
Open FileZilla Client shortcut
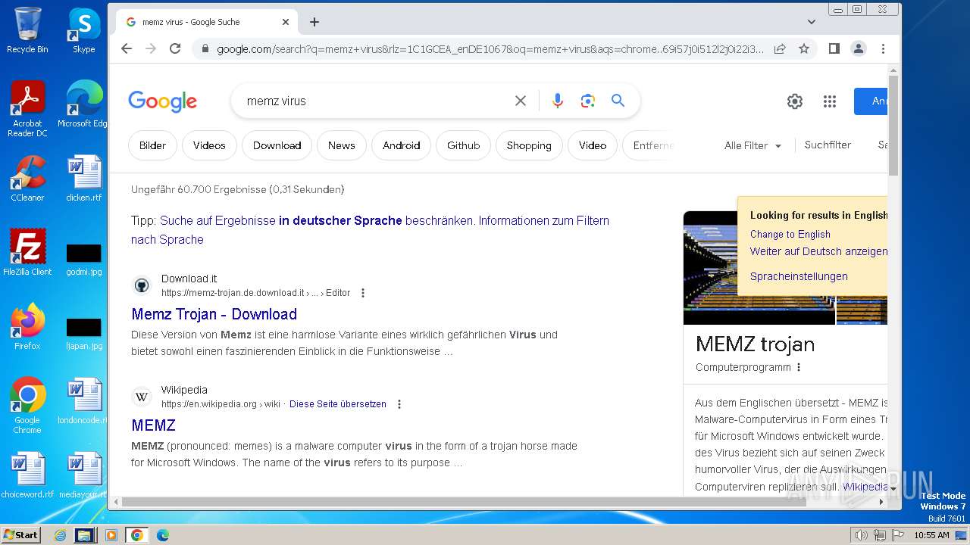[x=27, y=253]
